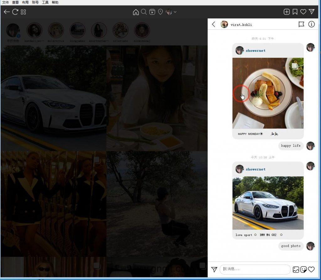Click the refresh icon in toolbar

[15, 12]
